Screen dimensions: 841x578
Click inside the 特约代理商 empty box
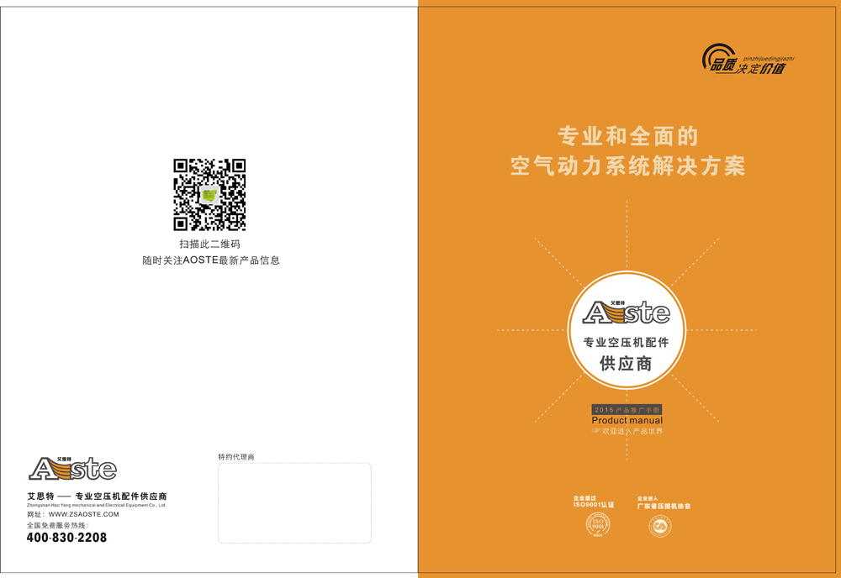pos(294,502)
